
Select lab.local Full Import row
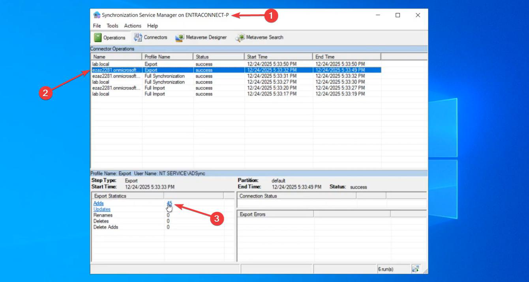tap(236, 94)
